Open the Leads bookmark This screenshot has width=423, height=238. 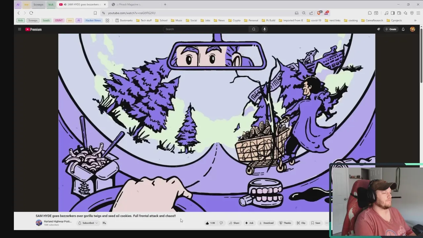[x=46, y=20]
